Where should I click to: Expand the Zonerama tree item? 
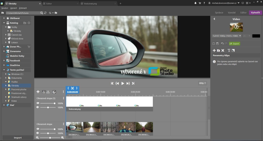[x=4, y=51]
